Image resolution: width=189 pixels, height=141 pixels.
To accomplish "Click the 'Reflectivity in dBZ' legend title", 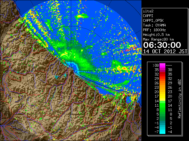I will tap(179, 99).
